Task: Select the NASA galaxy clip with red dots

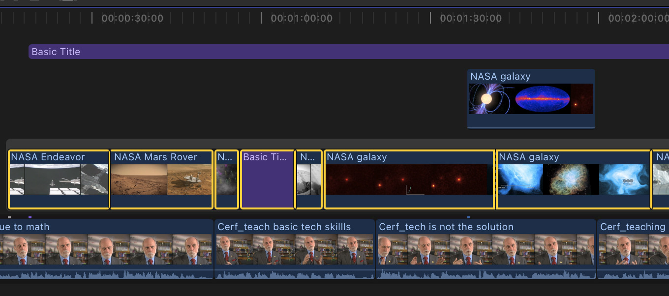Action: [x=409, y=179]
